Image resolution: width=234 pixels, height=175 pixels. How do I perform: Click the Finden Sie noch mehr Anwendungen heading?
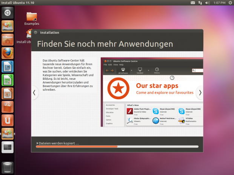click(105, 44)
